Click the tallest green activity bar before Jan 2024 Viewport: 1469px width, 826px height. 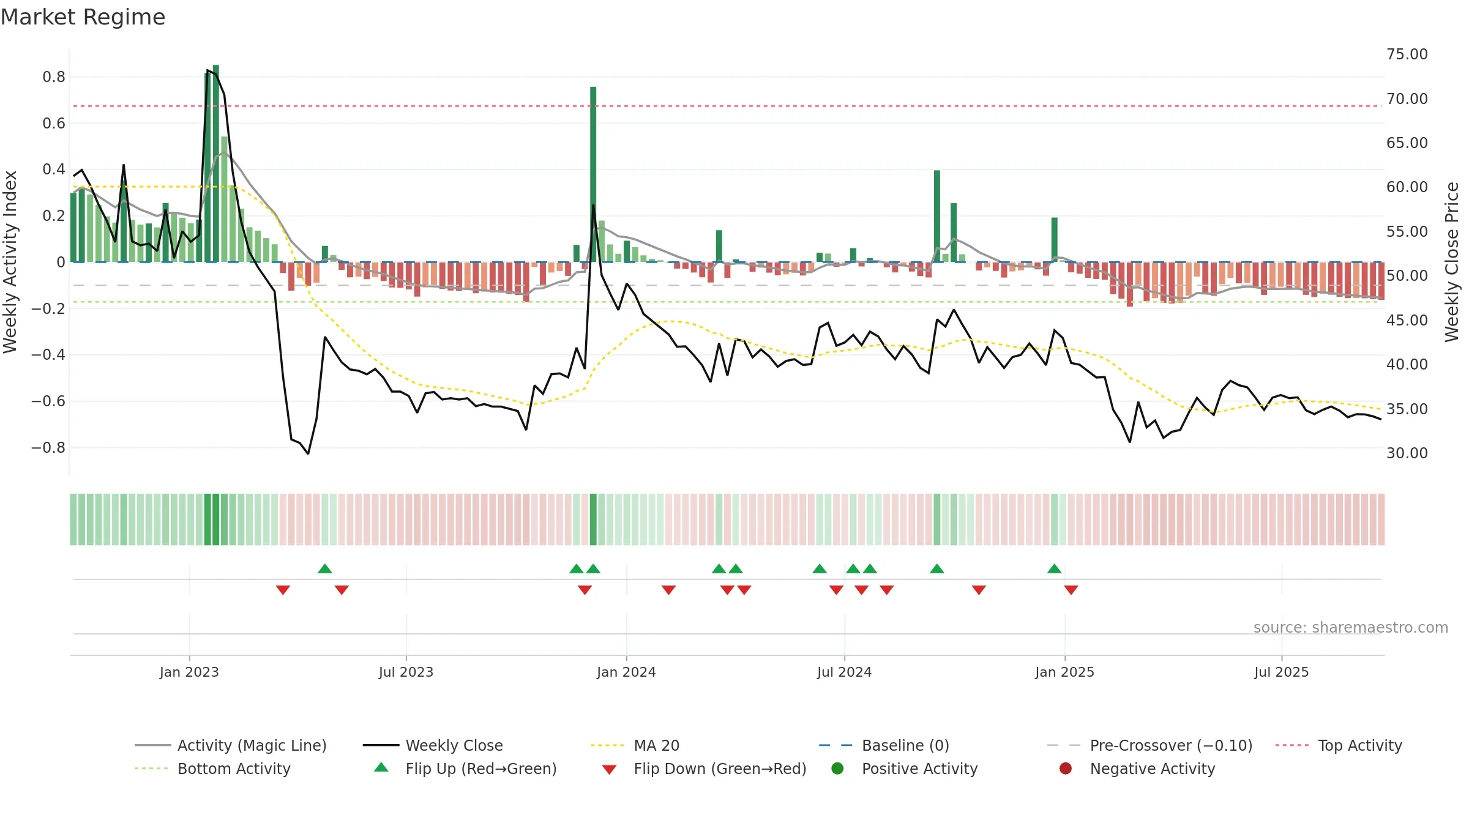[x=215, y=163]
